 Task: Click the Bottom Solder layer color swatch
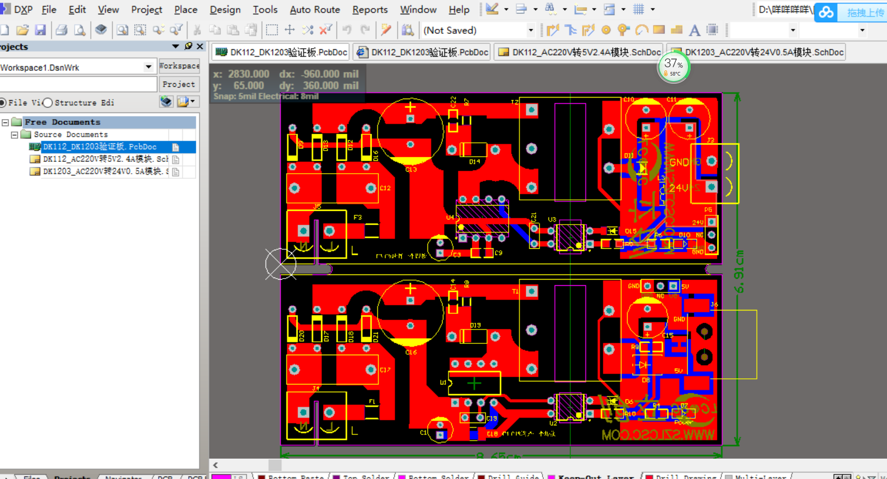(402, 476)
